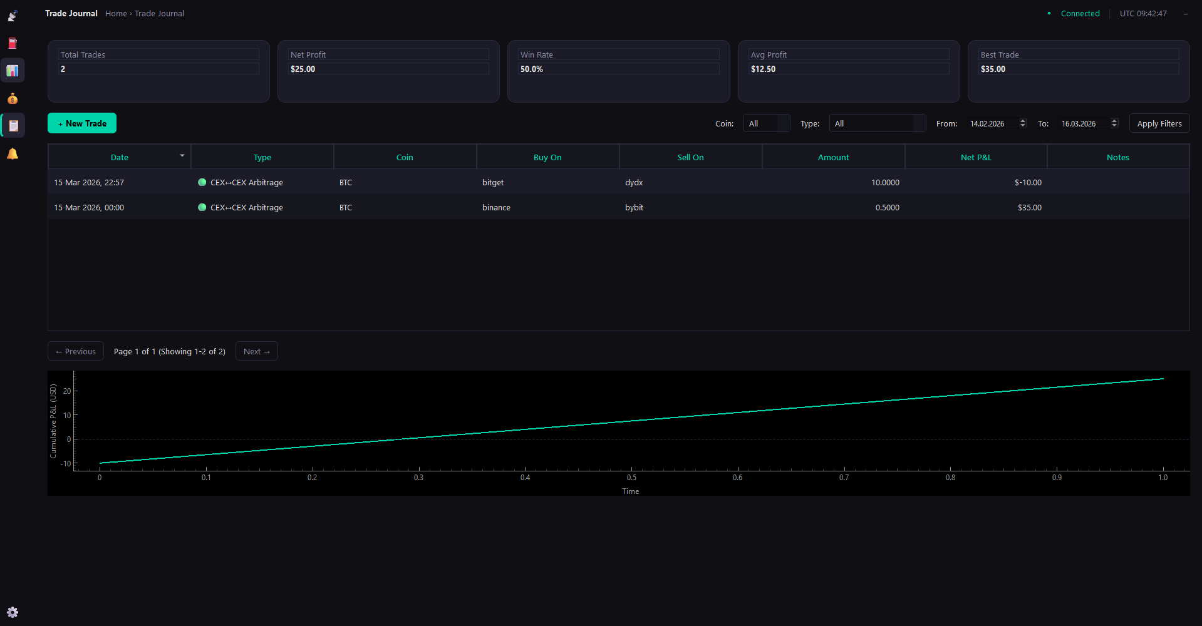Screen dimensions: 1202x626
Task: Open the Coin filter dropdown
Action: click(x=766, y=123)
